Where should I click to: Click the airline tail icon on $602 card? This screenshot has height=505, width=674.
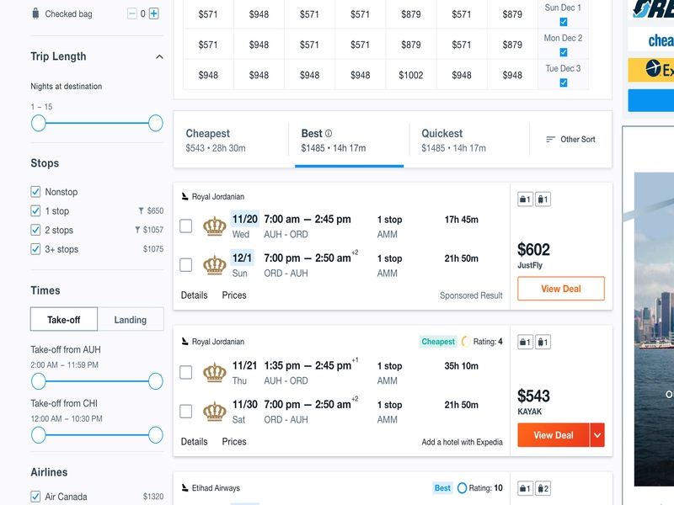pos(185,196)
